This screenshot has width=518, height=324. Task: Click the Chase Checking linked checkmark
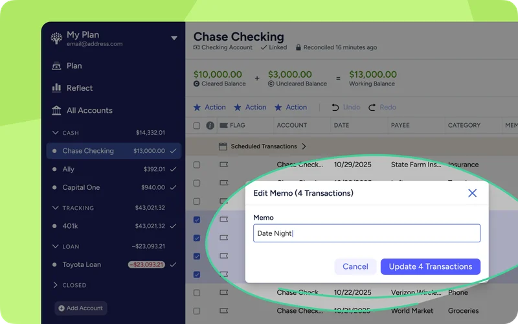click(x=173, y=151)
